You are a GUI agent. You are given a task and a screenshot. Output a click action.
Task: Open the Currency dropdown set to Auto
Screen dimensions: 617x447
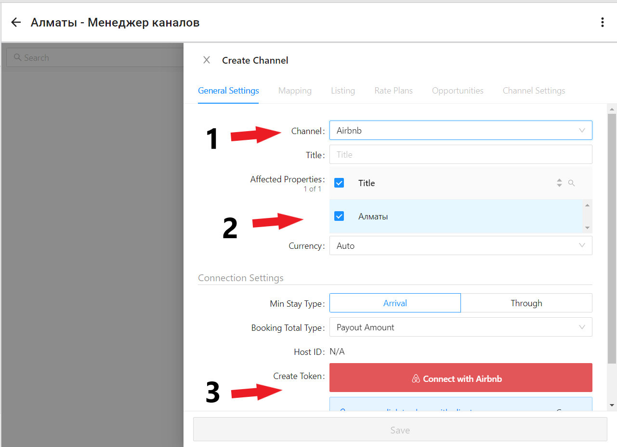[461, 245]
